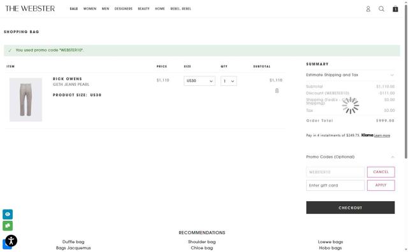This screenshot has width=408, height=252.
Task: Click the Order Total $999.00 value
Action: (385, 121)
